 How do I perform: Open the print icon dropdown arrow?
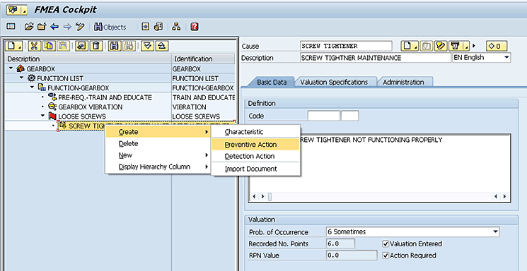click(x=466, y=46)
